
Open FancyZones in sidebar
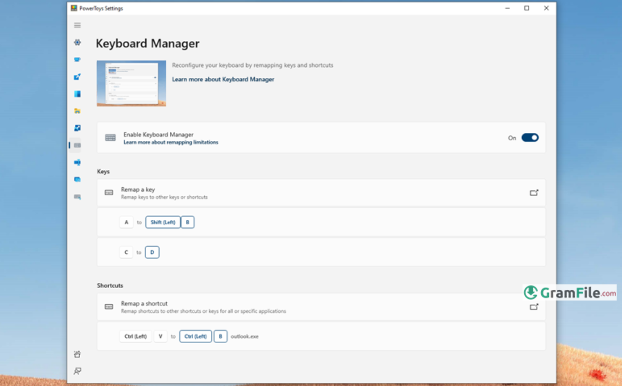pos(77,94)
